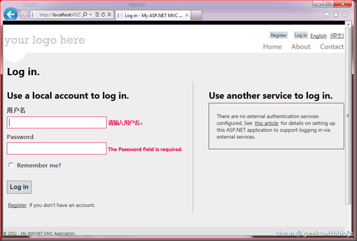Click 'your logo here' site title

click(x=44, y=40)
